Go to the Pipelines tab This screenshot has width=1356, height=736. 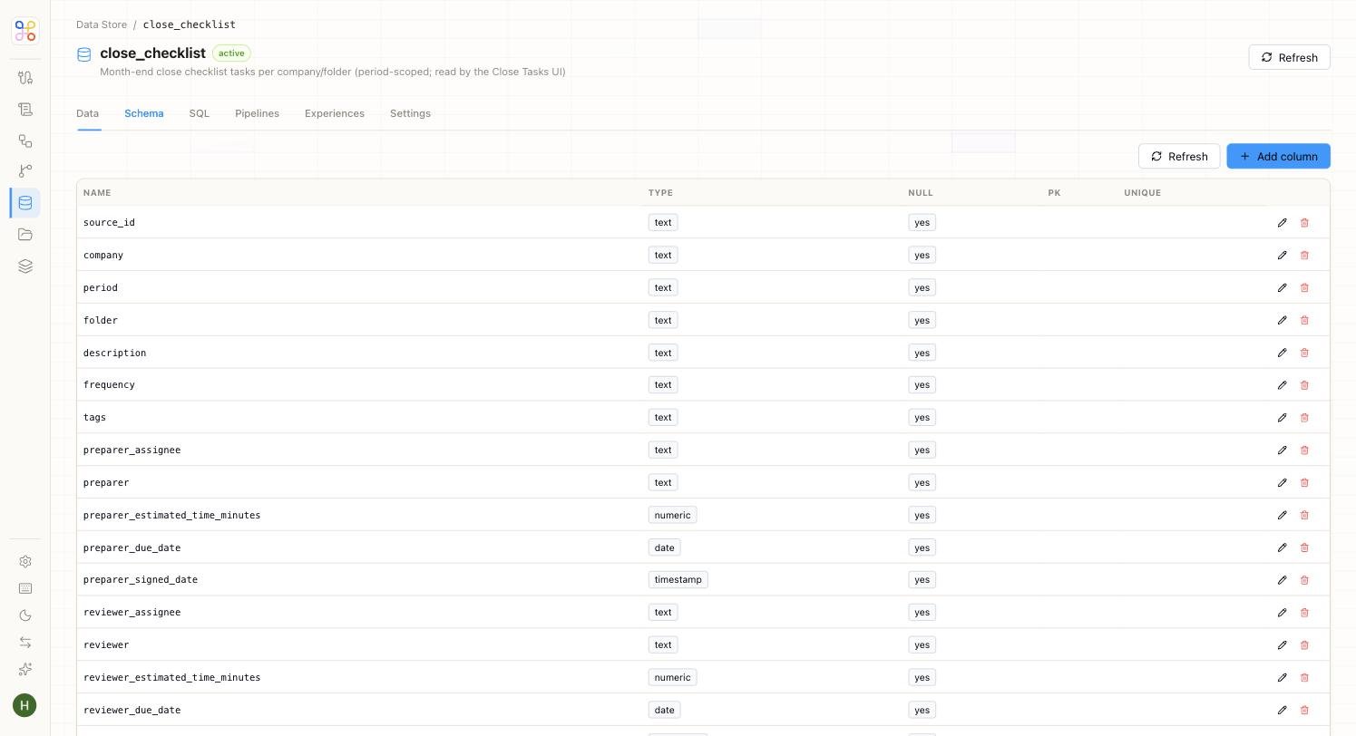point(257,113)
